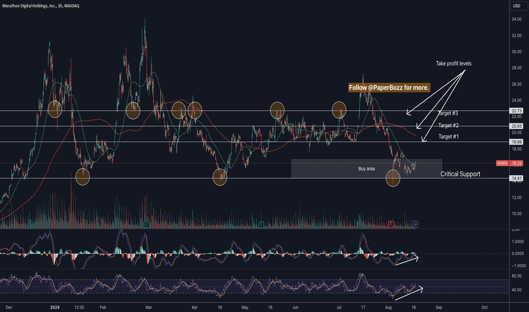529x312 pixels.
Task: Click the Jun label on time axis
Action: point(296,307)
